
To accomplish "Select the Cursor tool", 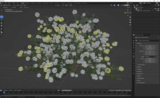I will tap(2, 13).
